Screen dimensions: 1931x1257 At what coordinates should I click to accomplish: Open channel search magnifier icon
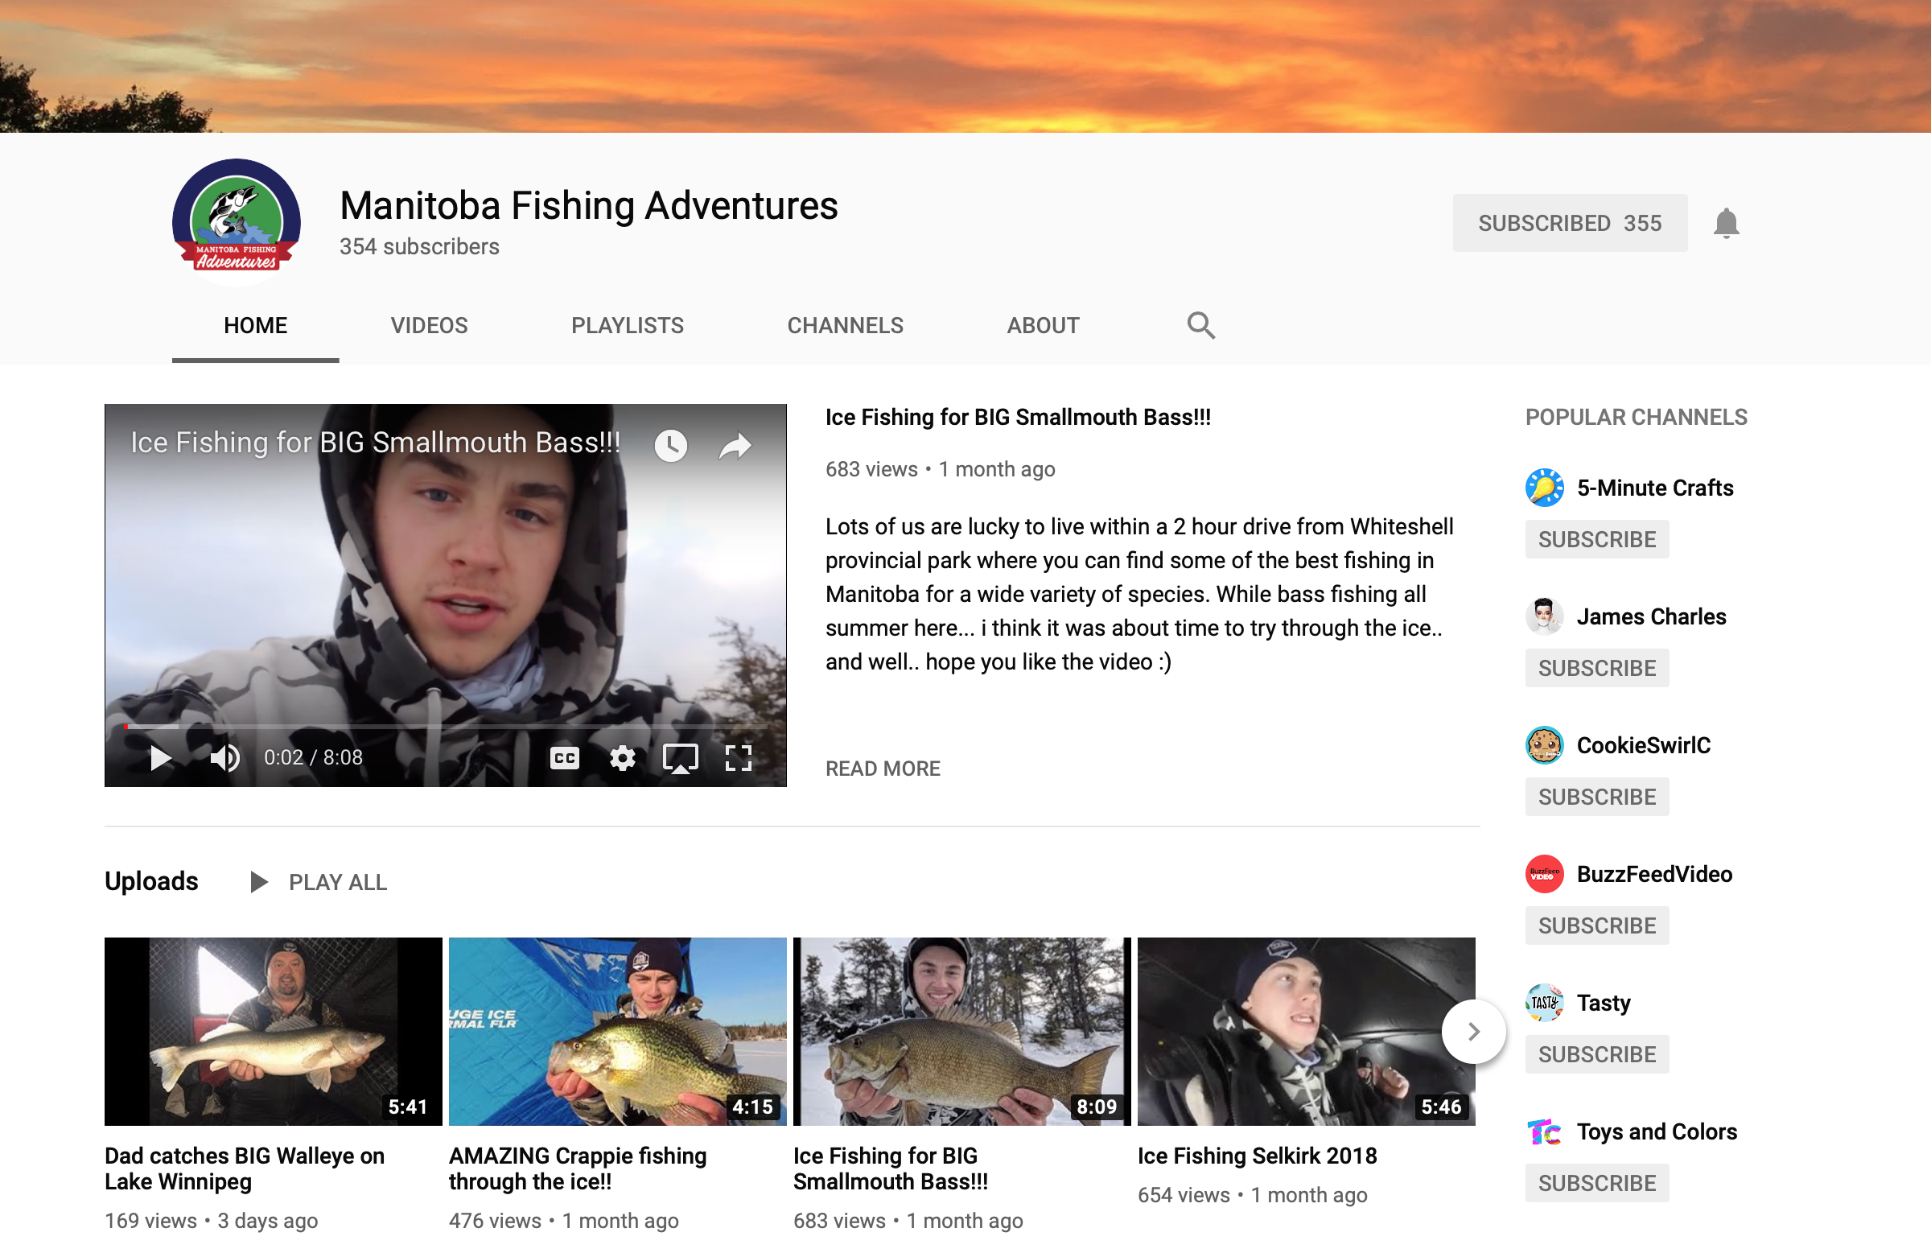(1200, 325)
